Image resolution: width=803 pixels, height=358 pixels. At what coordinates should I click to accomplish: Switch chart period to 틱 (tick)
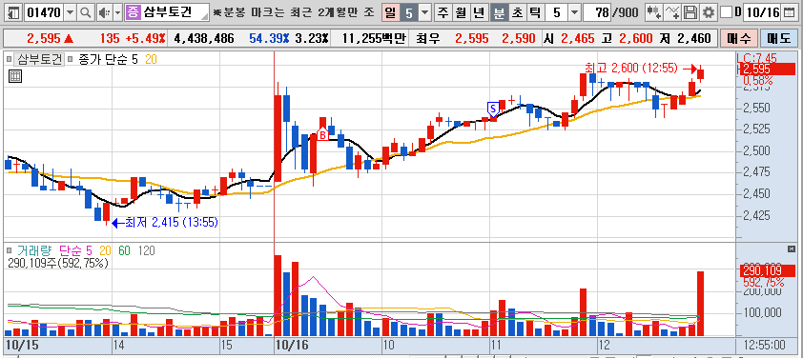pos(535,12)
